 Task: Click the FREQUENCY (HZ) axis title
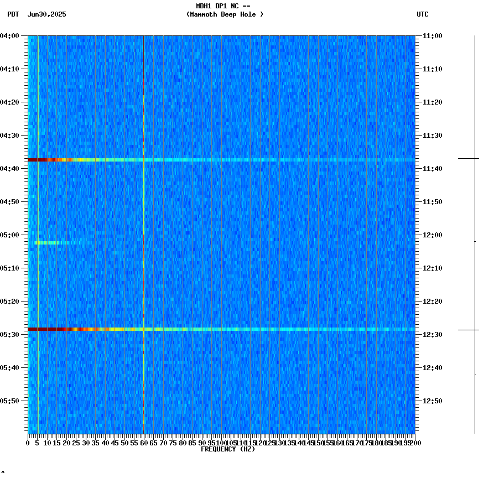click(228, 449)
